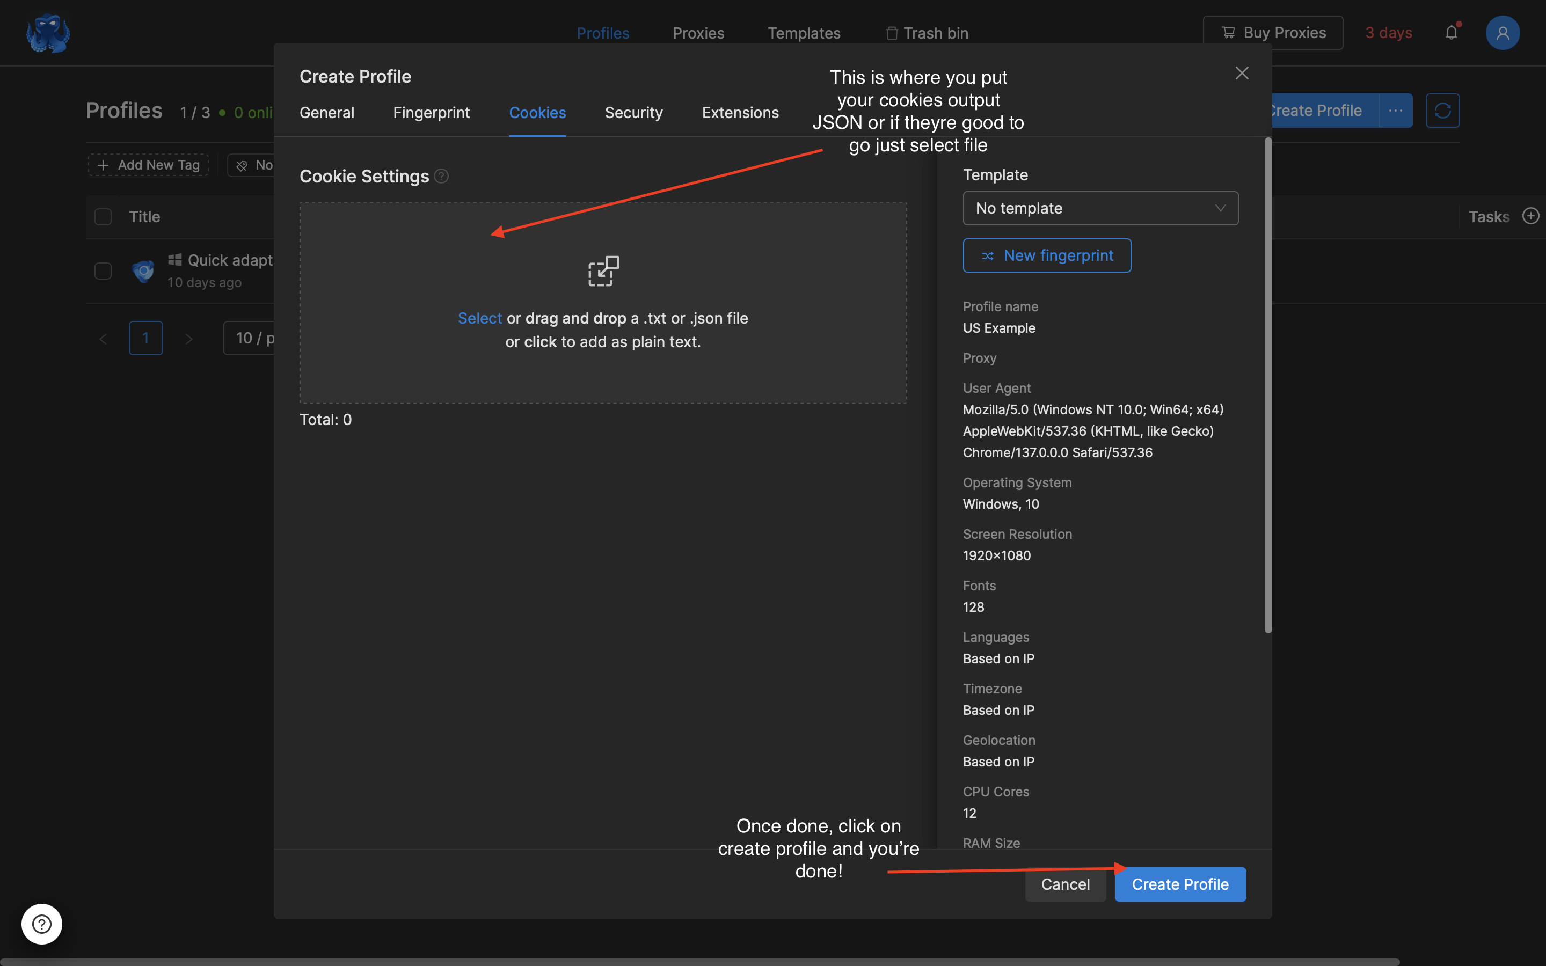Open the three-dots menu beside Create Profile
The image size is (1546, 966).
click(1395, 111)
